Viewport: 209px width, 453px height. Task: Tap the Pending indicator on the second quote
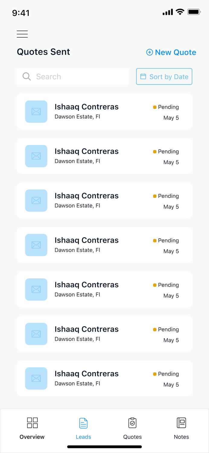click(x=154, y=151)
